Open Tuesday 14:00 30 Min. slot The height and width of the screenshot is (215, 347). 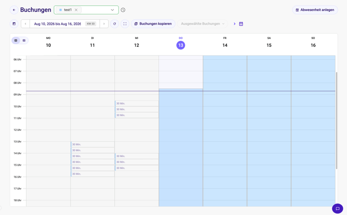tap(93, 156)
